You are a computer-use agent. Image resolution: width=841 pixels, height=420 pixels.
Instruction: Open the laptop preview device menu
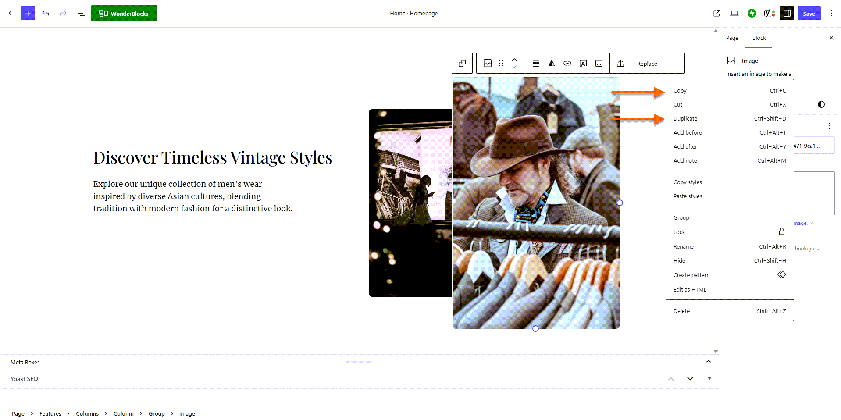pos(734,13)
